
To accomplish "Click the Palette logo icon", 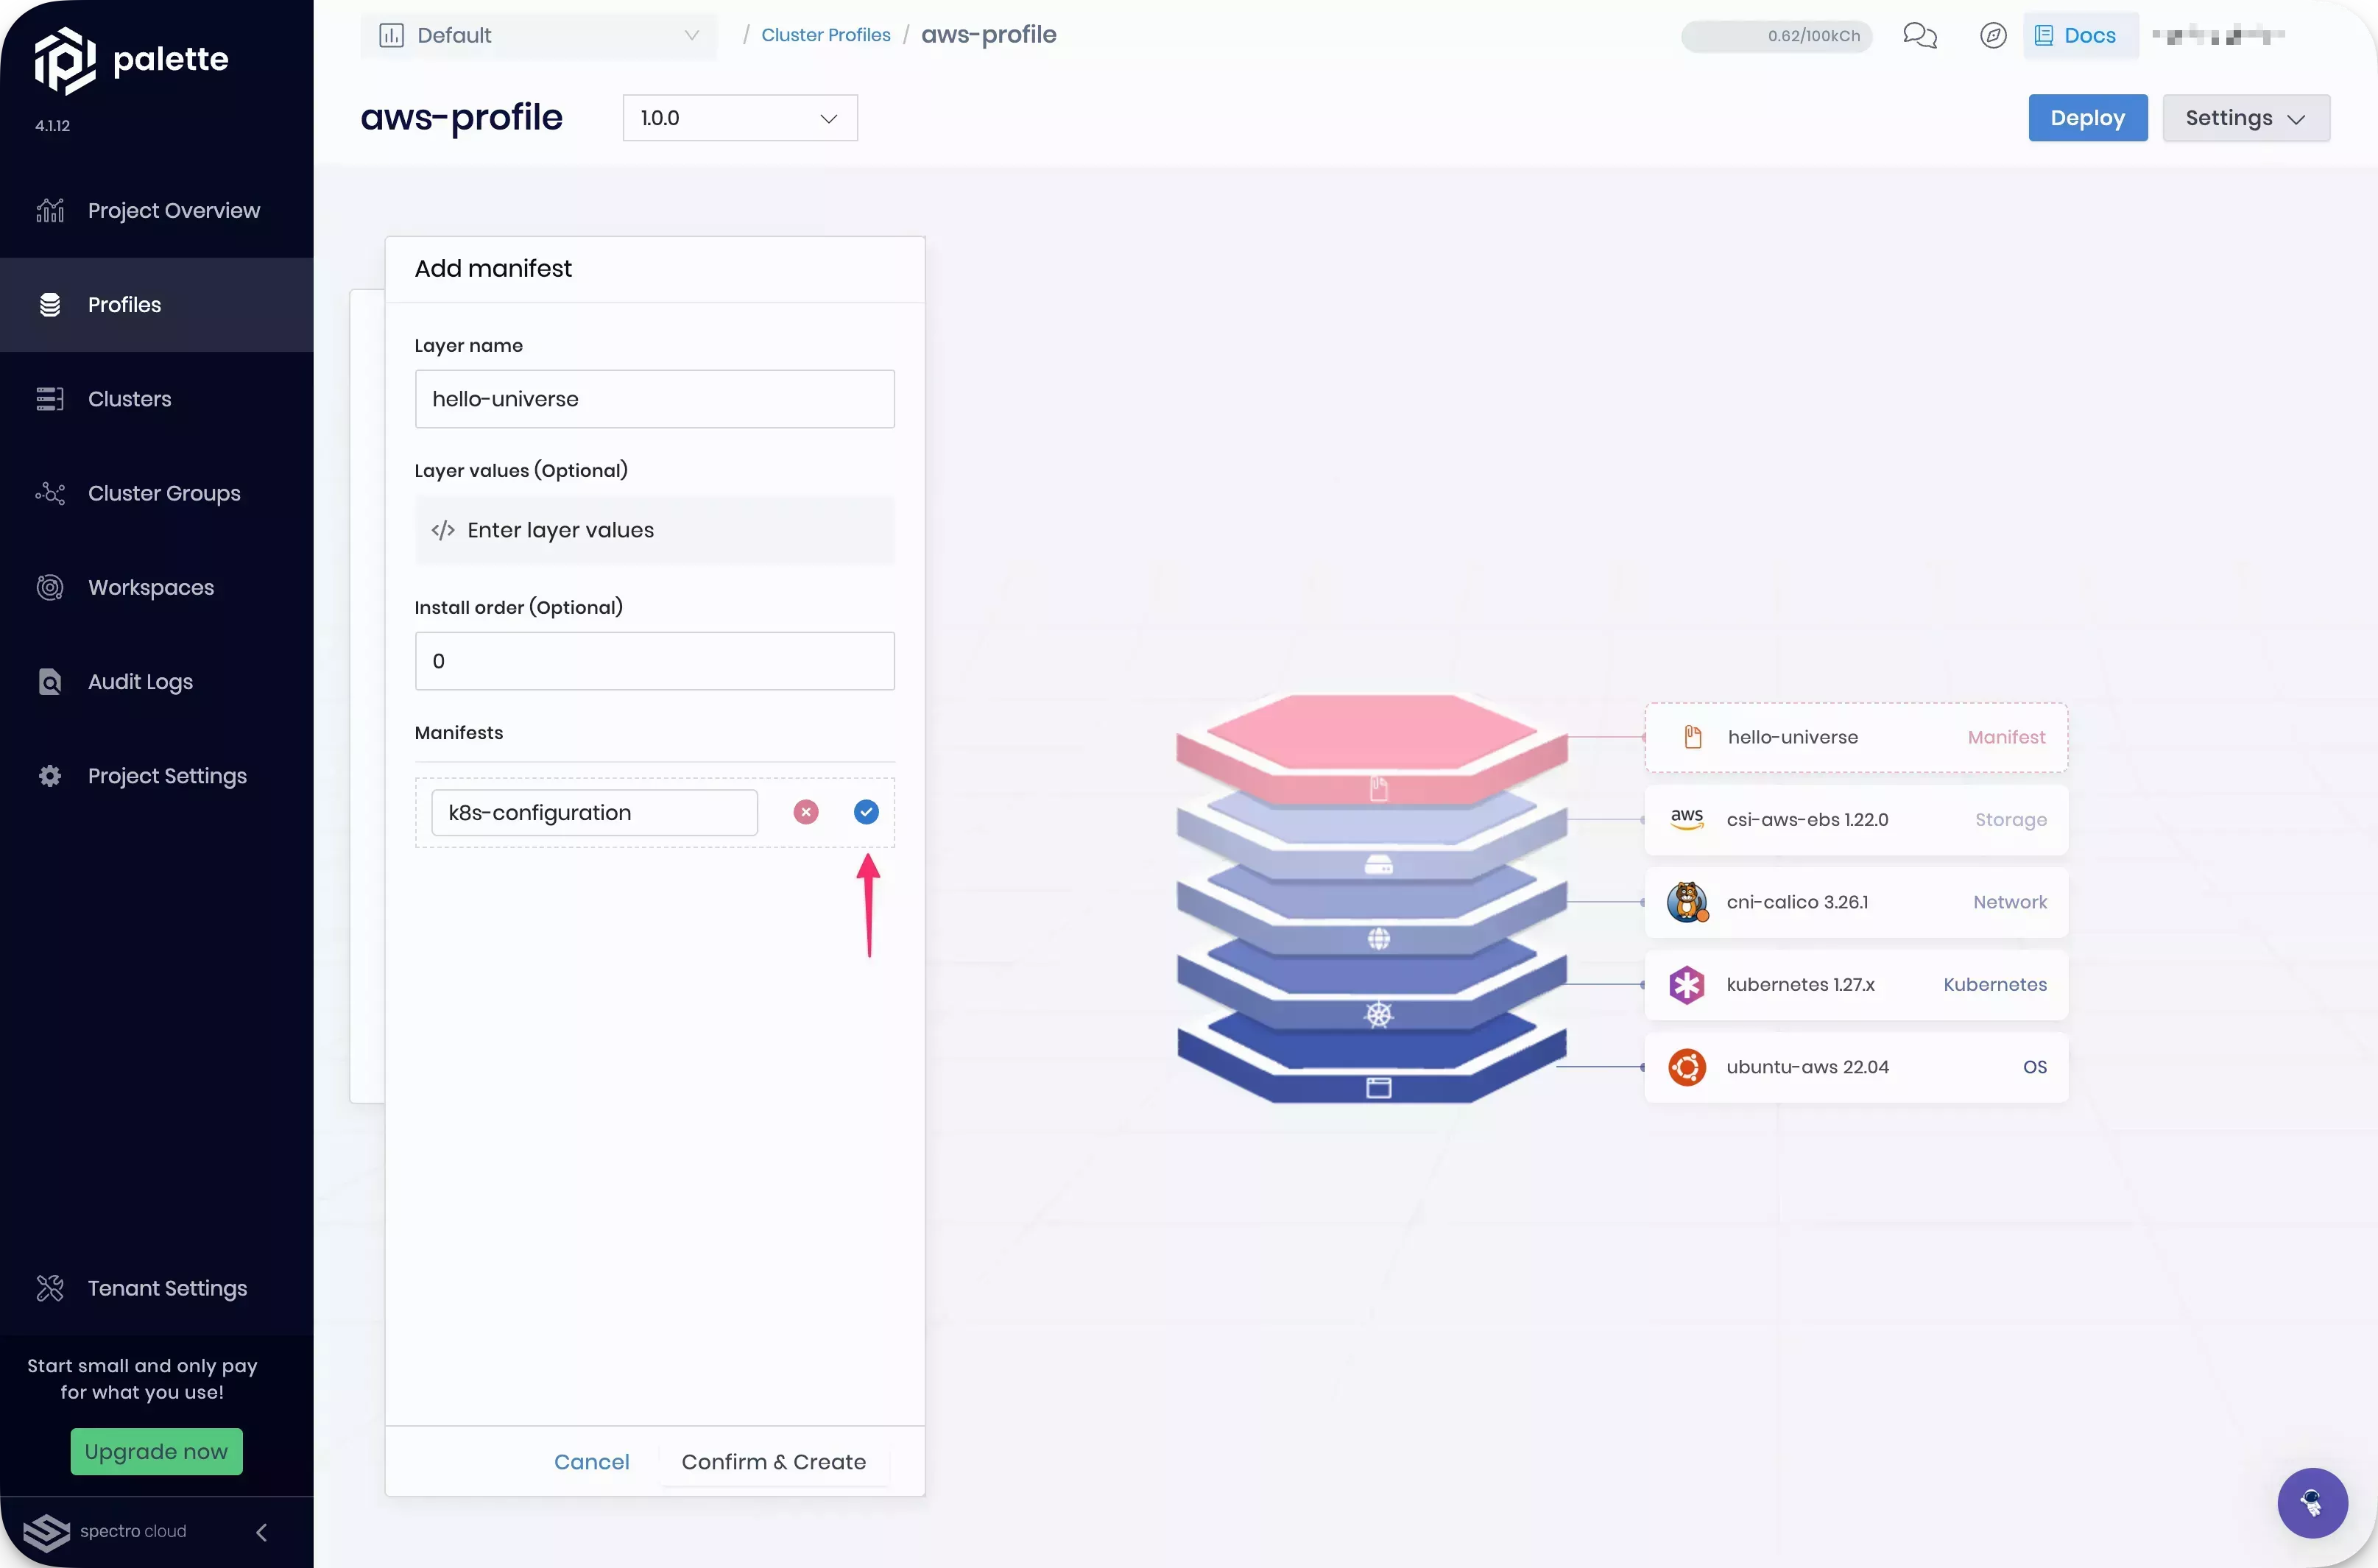I will (65, 61).
